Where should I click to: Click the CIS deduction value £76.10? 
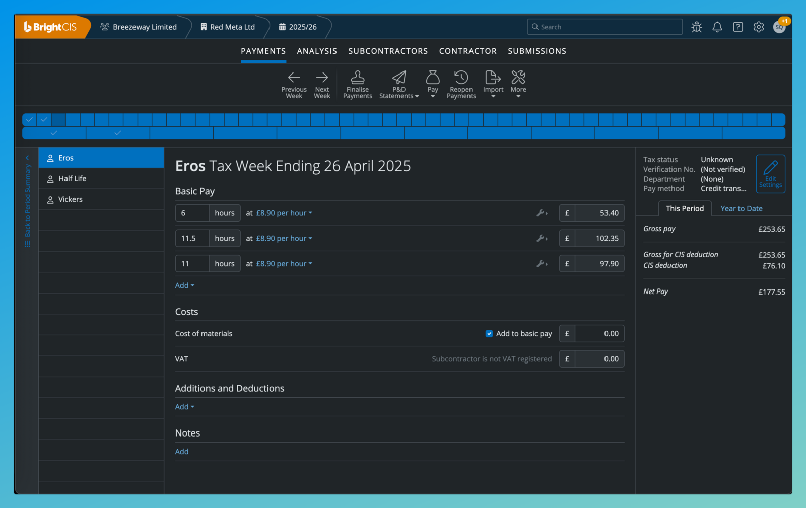(774, 266)
